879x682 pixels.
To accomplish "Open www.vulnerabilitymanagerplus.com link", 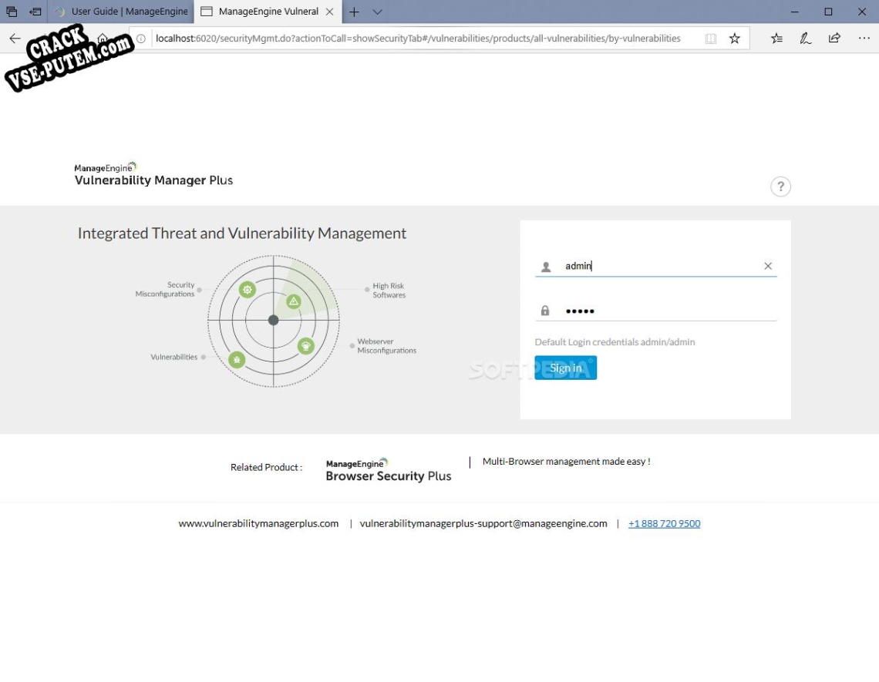I will point(258,523).
